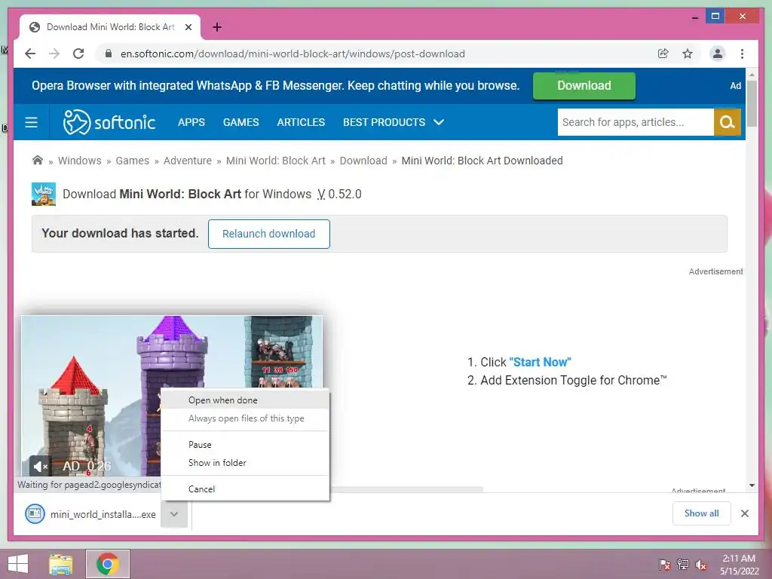Screen dimensions: 772x579
Task: Open the Windows Start button
Action: point(19,564)
